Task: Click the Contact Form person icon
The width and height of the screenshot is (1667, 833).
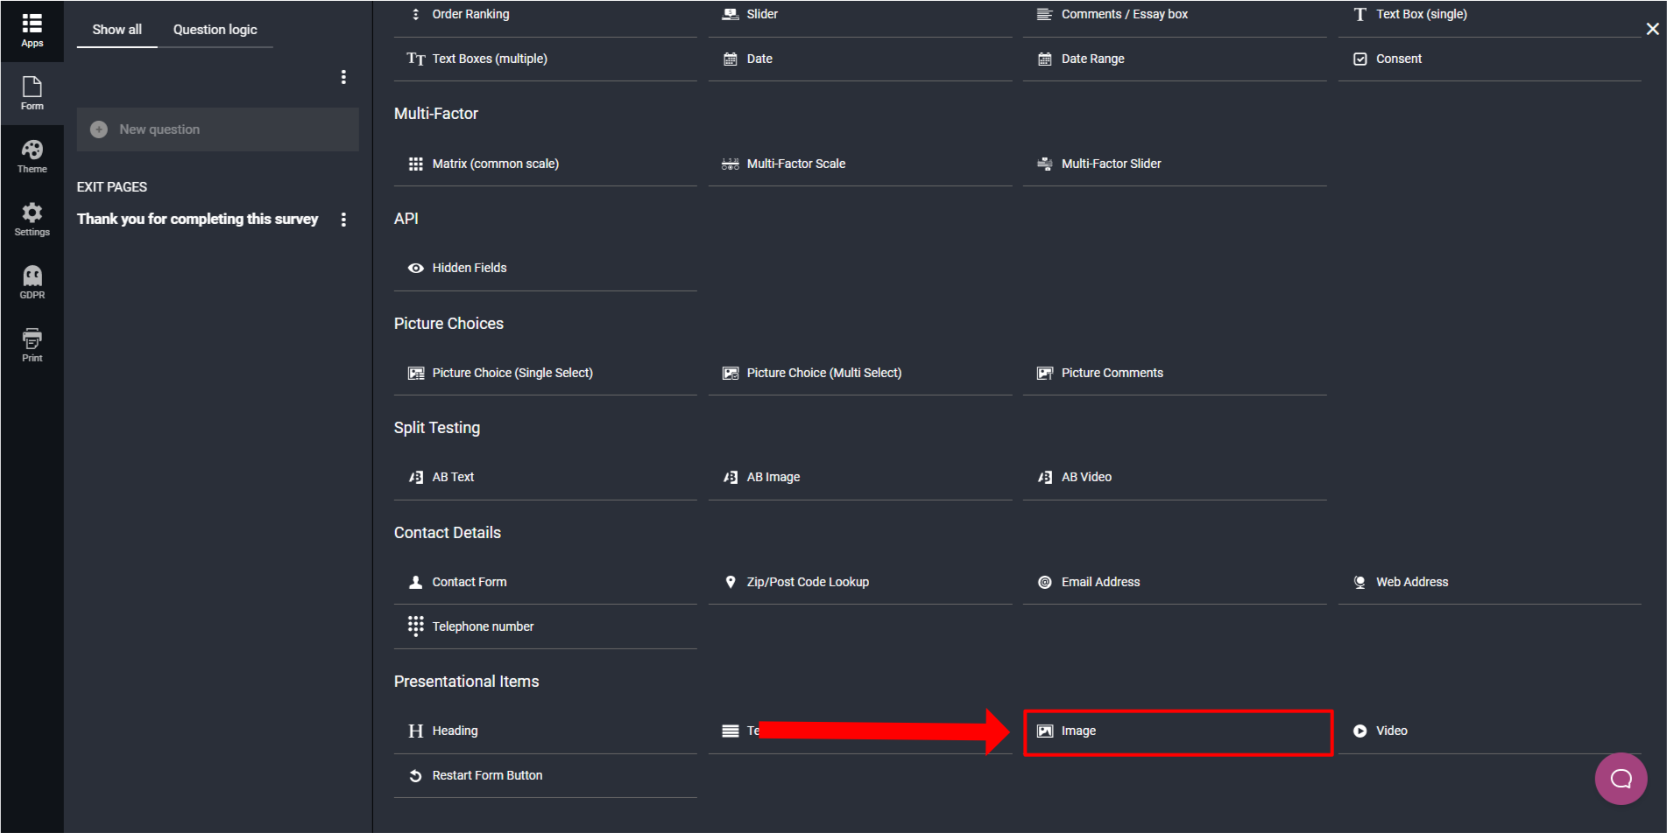Action: click(x=415, y=582)
